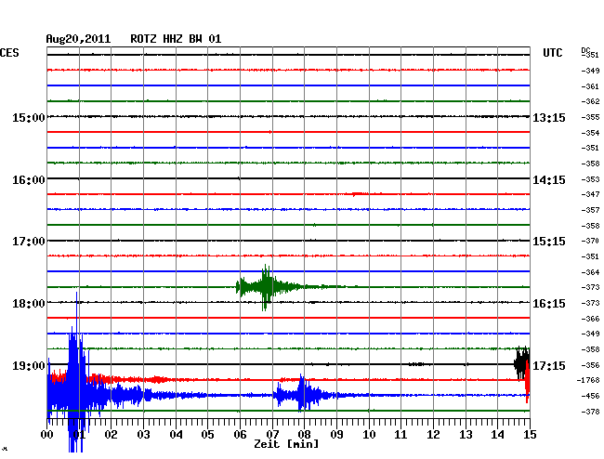Select the 14:15 UTC time label
Screen dimensions: 604x459
click(549, 180)
